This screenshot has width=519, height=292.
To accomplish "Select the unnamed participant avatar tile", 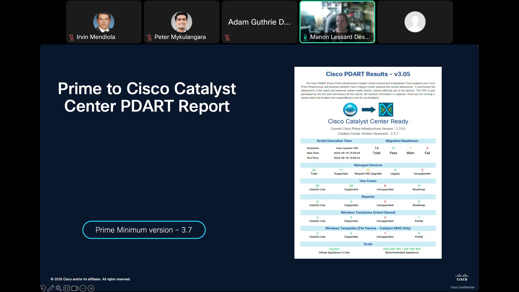I will tap(415, 22).
